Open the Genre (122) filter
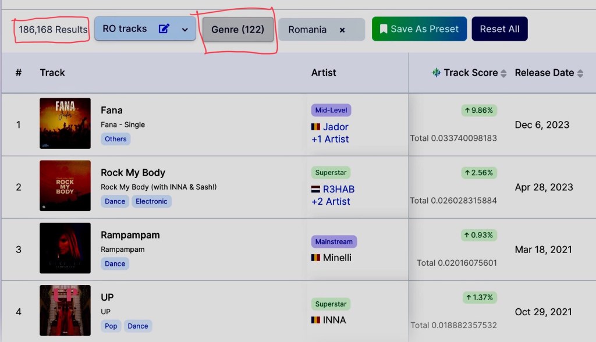Viewport: 596px width, 342px height. point(237,29)
